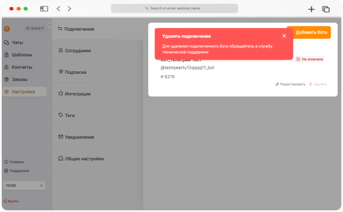Click the Редактировать pencil icon
The image size is (343, 212).
pos(277,84)
